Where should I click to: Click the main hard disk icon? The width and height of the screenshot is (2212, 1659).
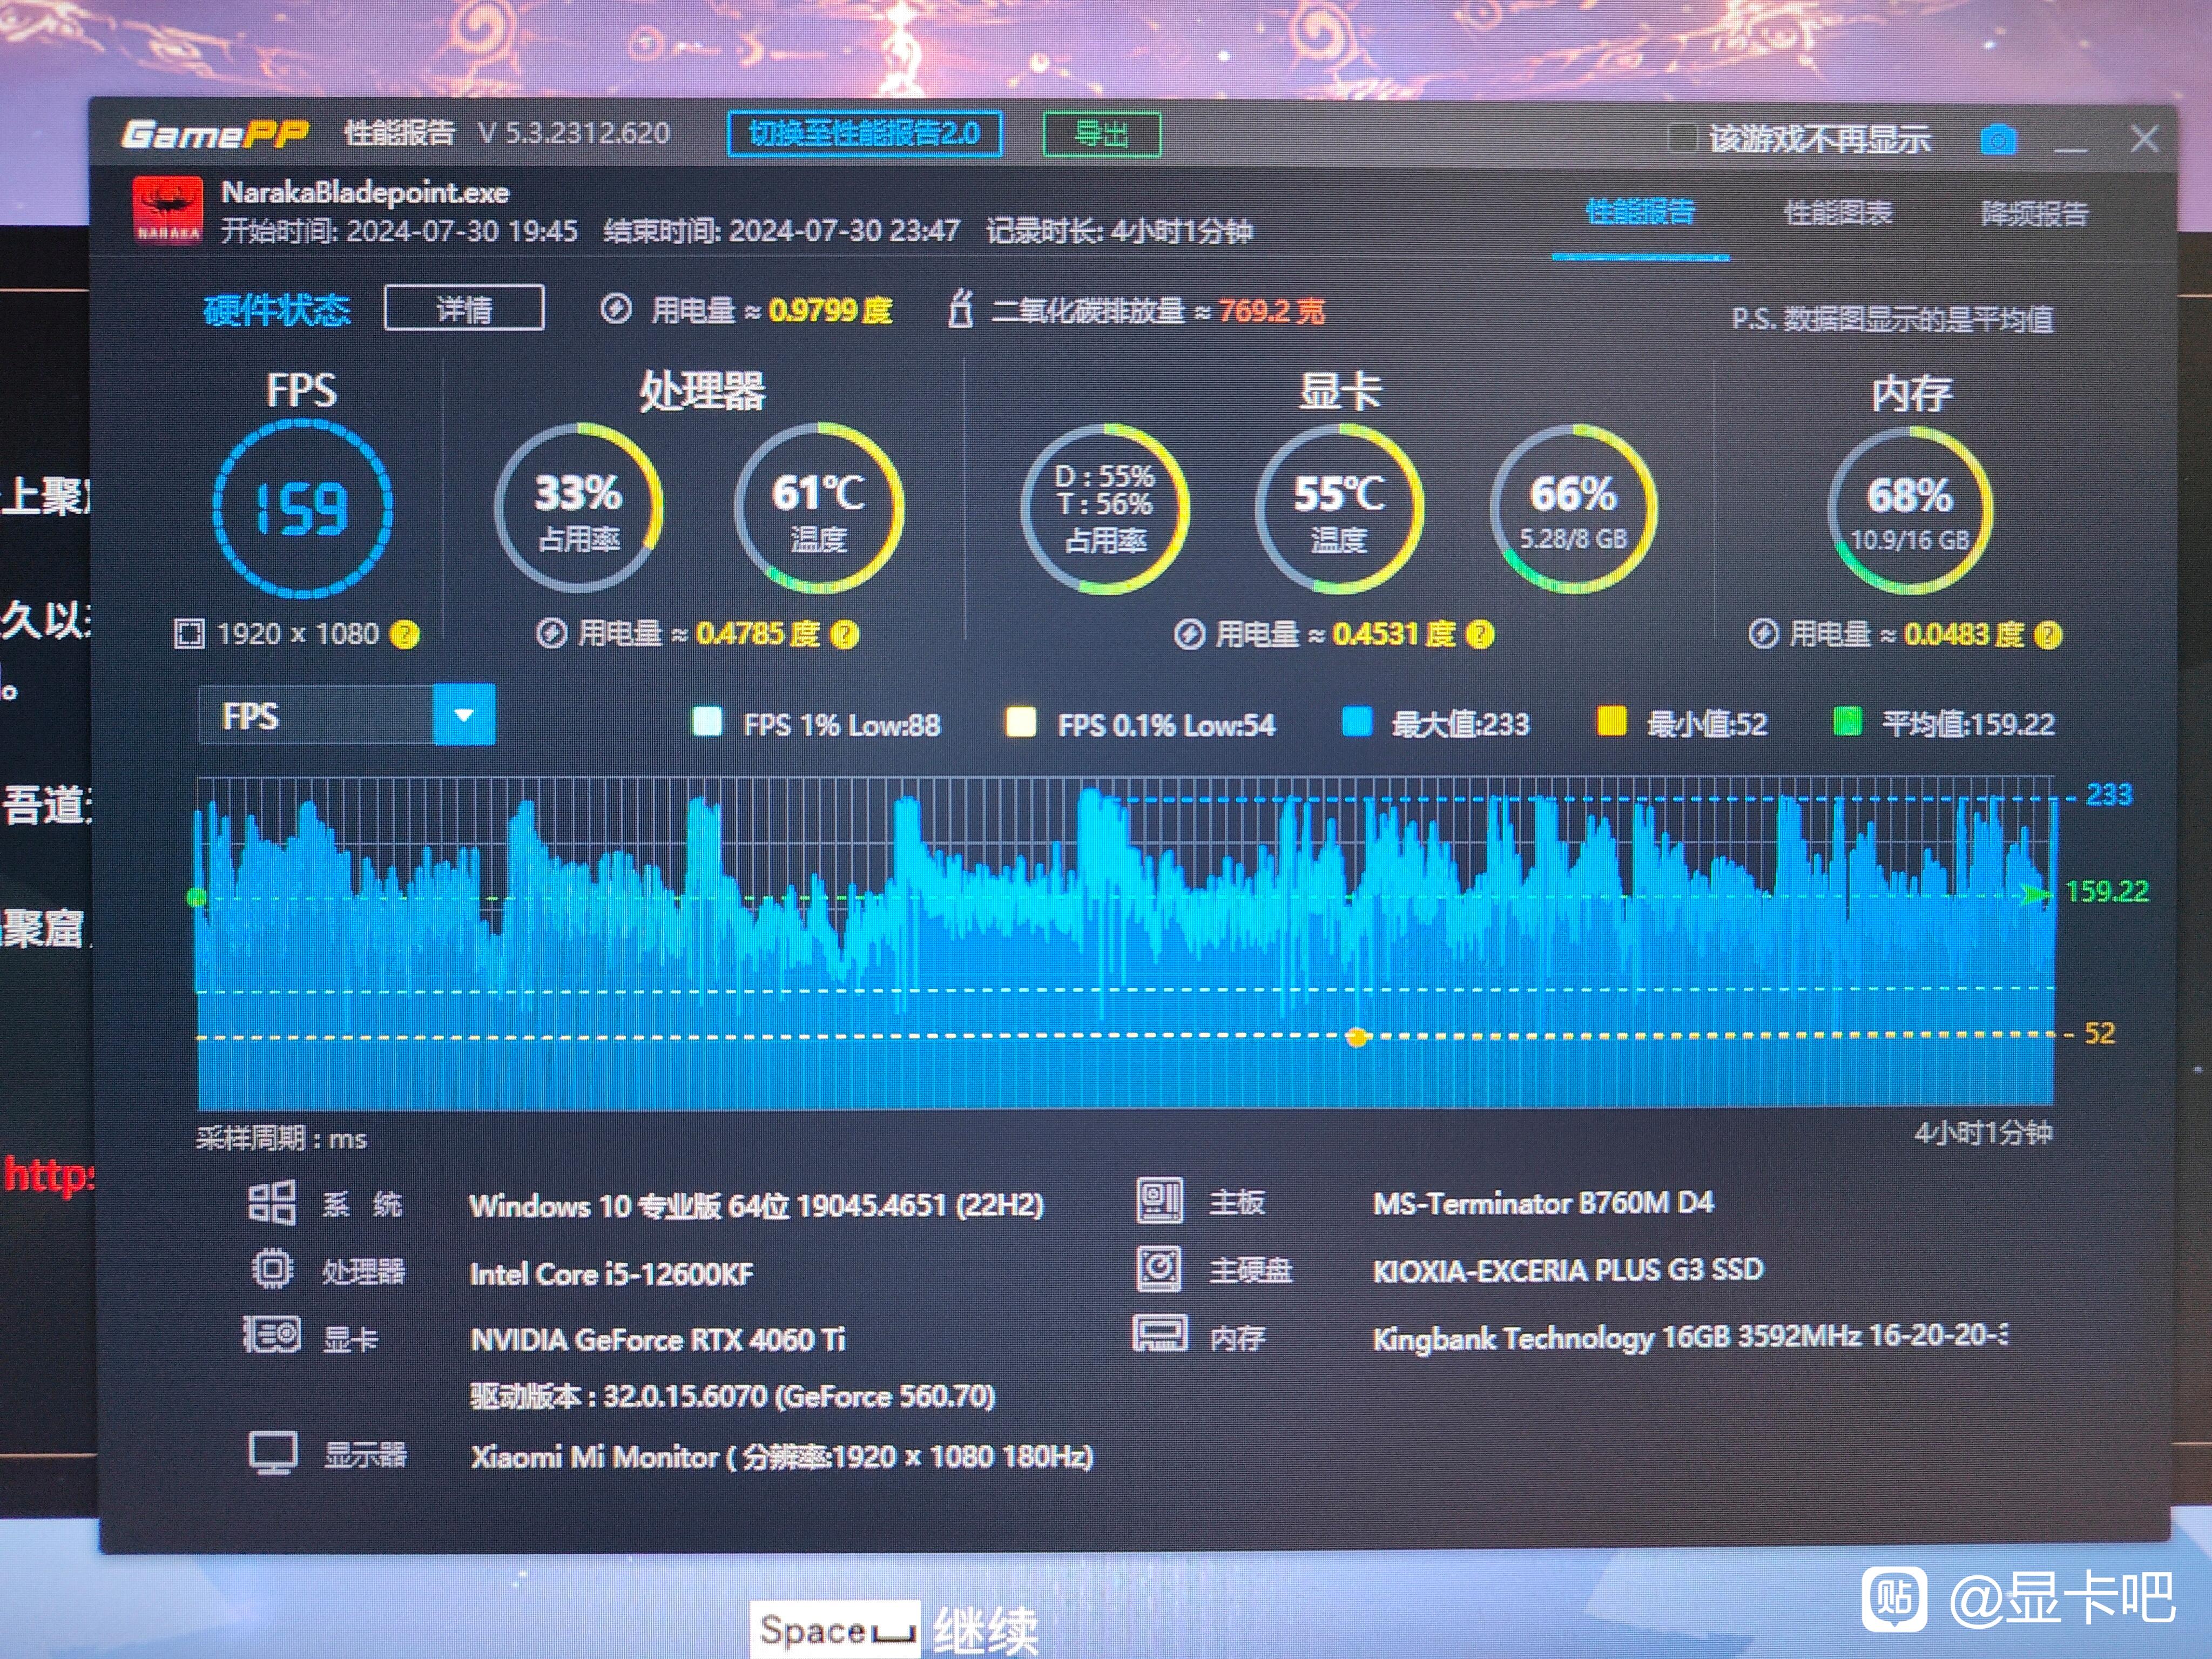coord(1160,1269)
